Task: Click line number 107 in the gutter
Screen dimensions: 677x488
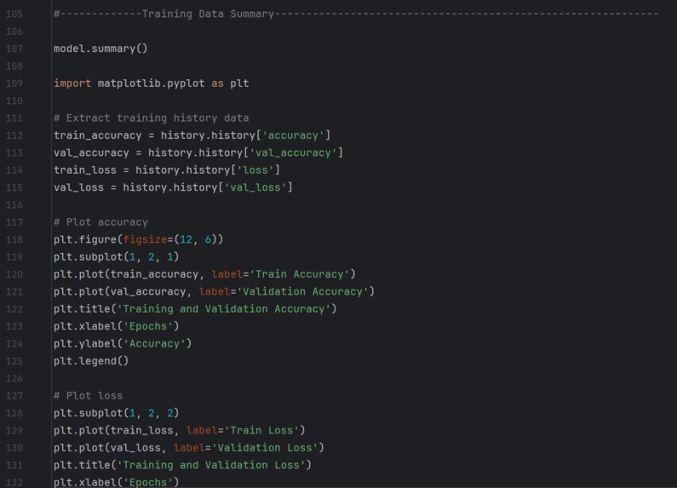Action: tap(14, 49)
